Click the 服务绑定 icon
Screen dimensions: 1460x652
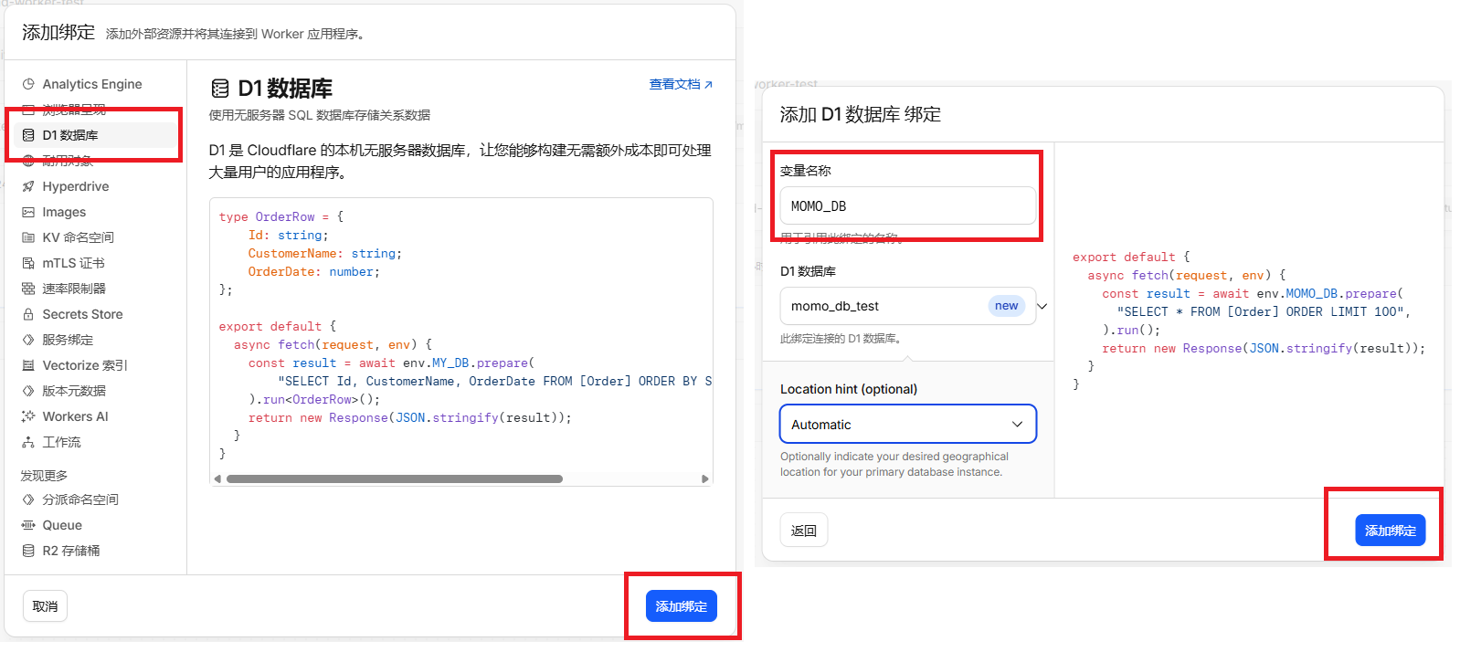tap(28, 340)
